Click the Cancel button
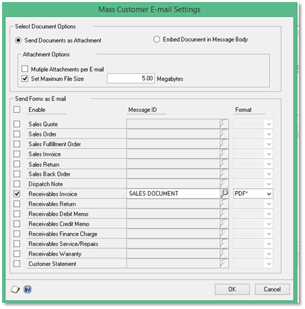 [272, 289]
